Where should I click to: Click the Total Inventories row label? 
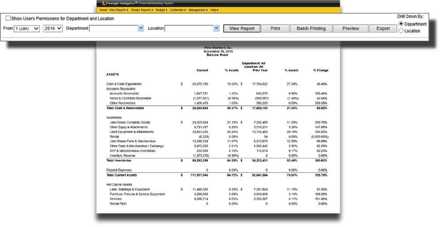(119, 161)
